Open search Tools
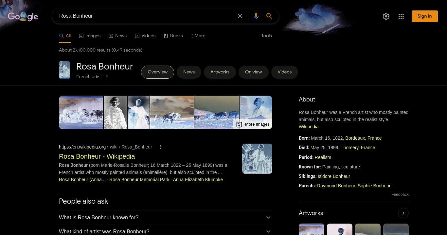The image size is (447, 235). coord(266,36)
